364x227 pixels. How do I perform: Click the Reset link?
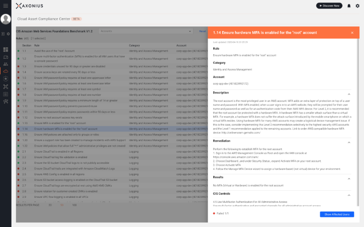[203, 31]
